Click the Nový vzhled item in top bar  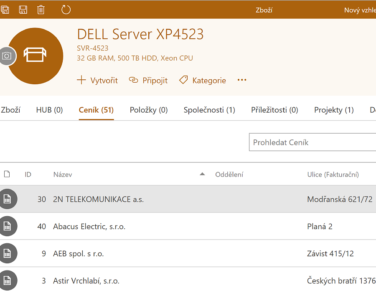click(360, 10)
